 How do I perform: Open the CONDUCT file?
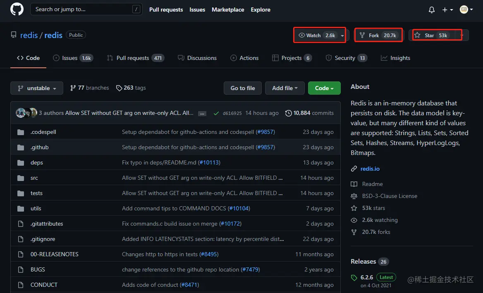coord(44,285)
